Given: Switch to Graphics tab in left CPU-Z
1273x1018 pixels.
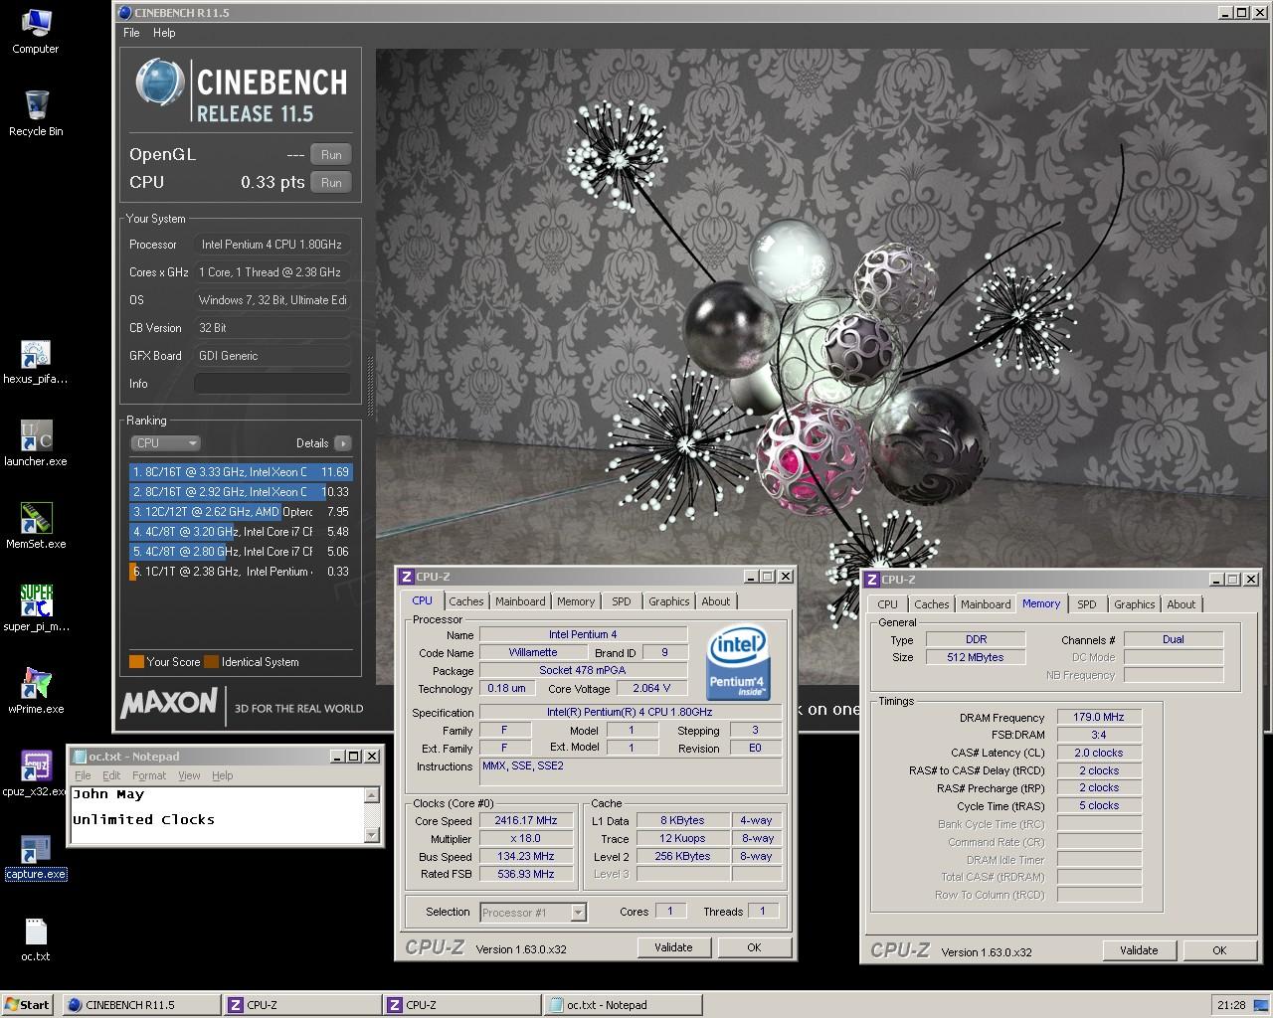Looking at the screenshot, I should [669, 601].
